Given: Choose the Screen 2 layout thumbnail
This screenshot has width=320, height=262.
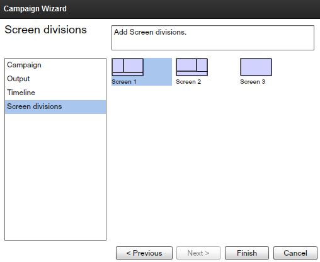Looking at the screenshot, I should [191, 67].
